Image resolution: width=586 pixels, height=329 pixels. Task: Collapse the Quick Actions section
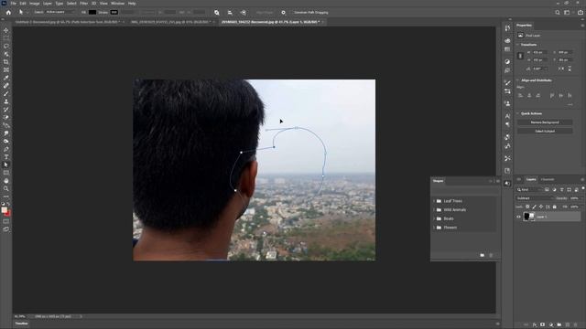518,113
